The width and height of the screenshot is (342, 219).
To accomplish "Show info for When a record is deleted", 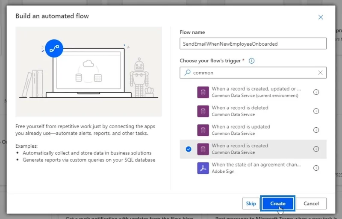I will point(316,111).
